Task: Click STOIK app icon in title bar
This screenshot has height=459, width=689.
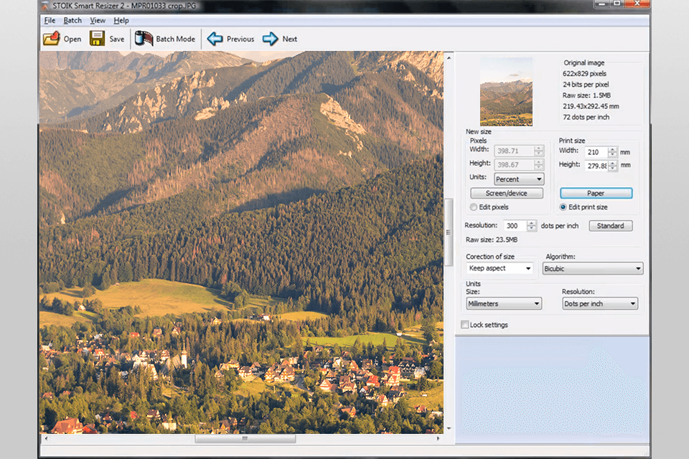Action: 44,6
